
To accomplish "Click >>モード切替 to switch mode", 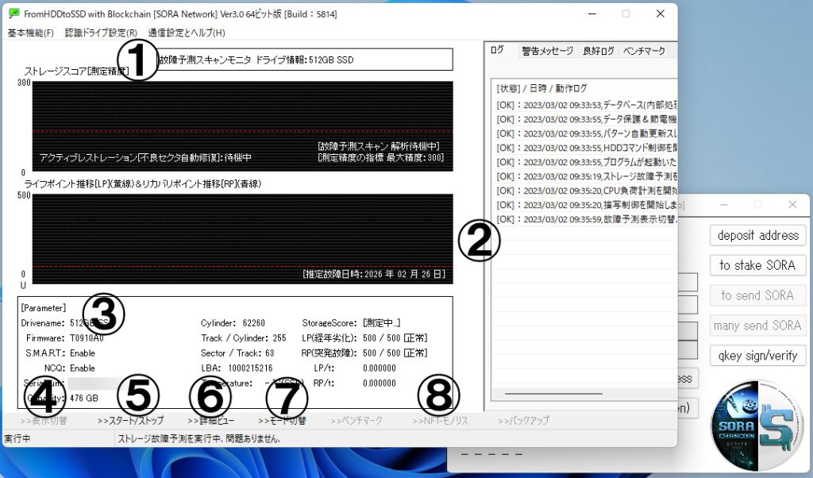I will click(282, 421).
